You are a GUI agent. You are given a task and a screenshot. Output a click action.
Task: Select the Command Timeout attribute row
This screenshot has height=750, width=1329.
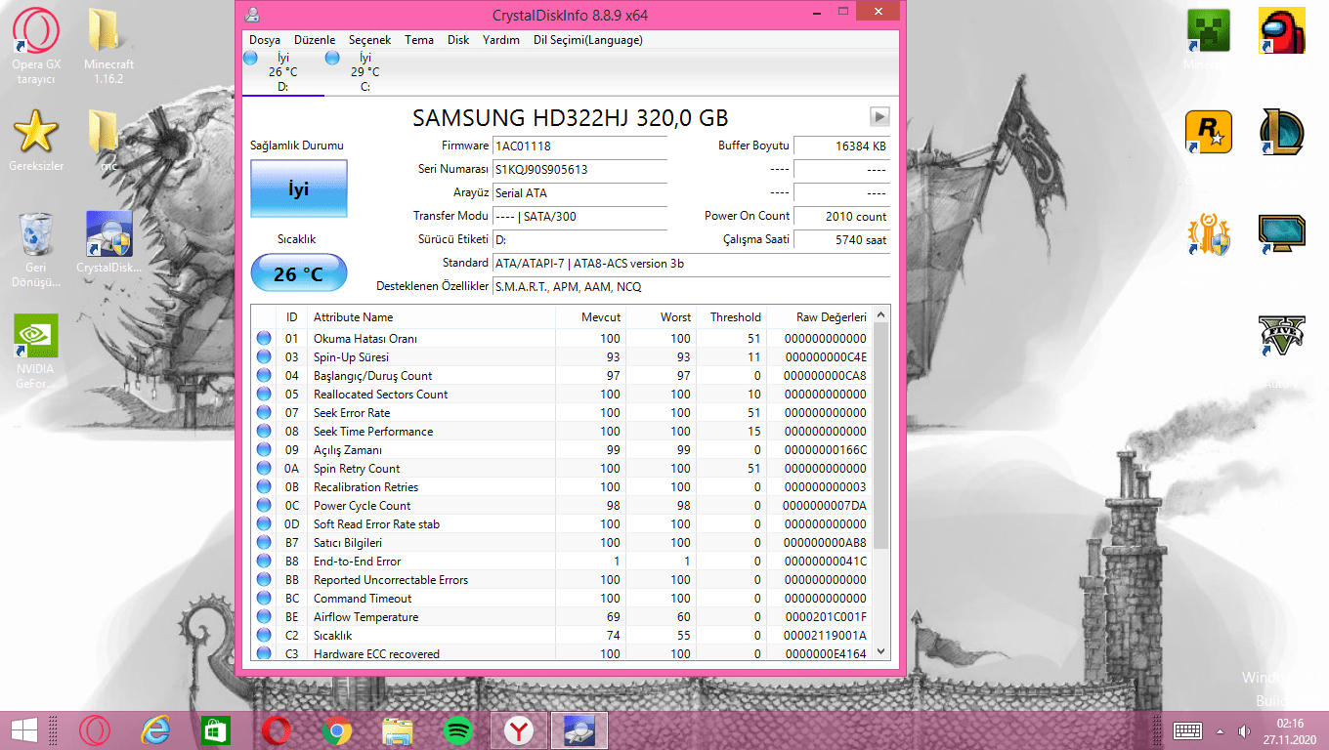tap(561, 599)
